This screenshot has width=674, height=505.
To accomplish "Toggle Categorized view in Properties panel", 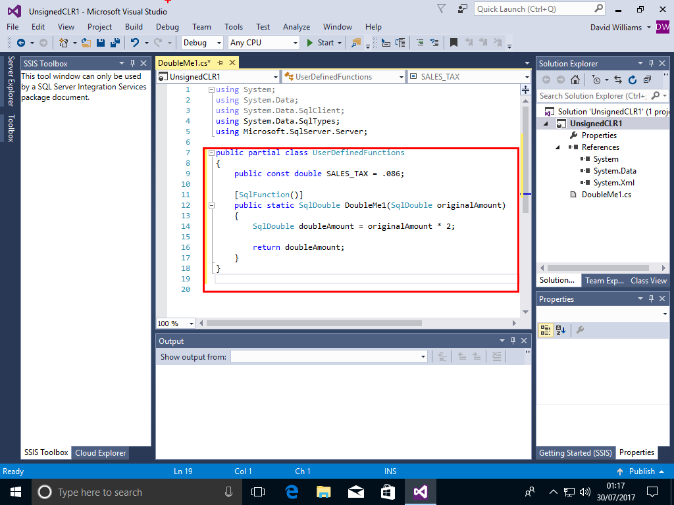I will click(545, 330).
